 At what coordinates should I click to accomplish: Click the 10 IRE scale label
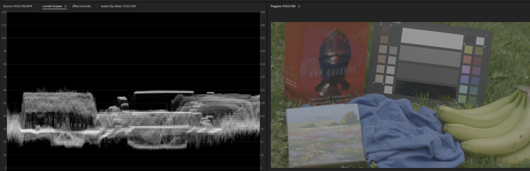pos(5,155)
